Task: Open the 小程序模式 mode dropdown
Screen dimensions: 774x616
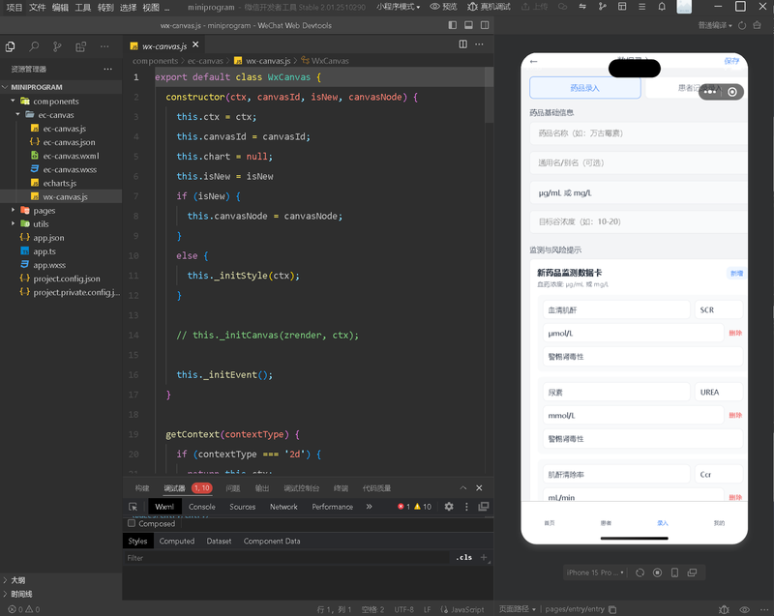Action: coord(398,7)
